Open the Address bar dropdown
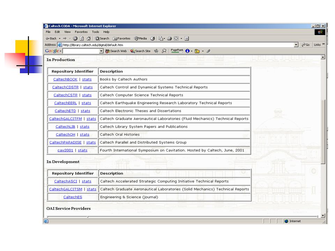 [x=296, y=45]
